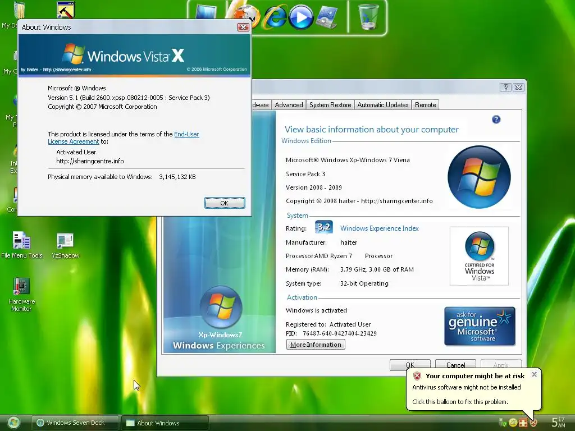Open the blue media device icon in the dock

coord(327,17)
